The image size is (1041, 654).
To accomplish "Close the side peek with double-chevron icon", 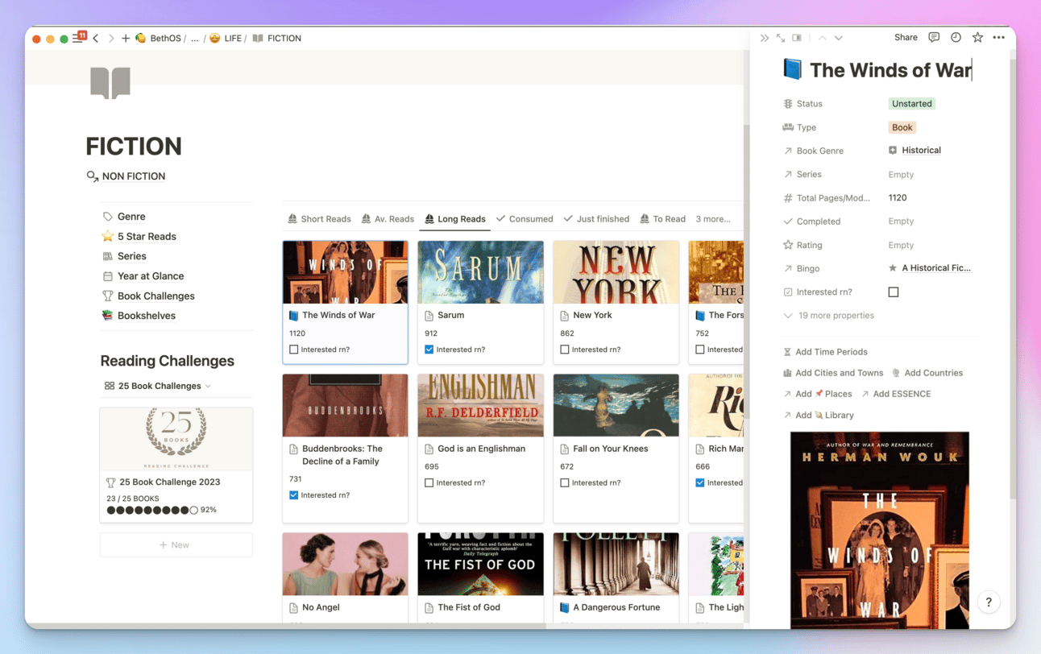I will [764, 38].
